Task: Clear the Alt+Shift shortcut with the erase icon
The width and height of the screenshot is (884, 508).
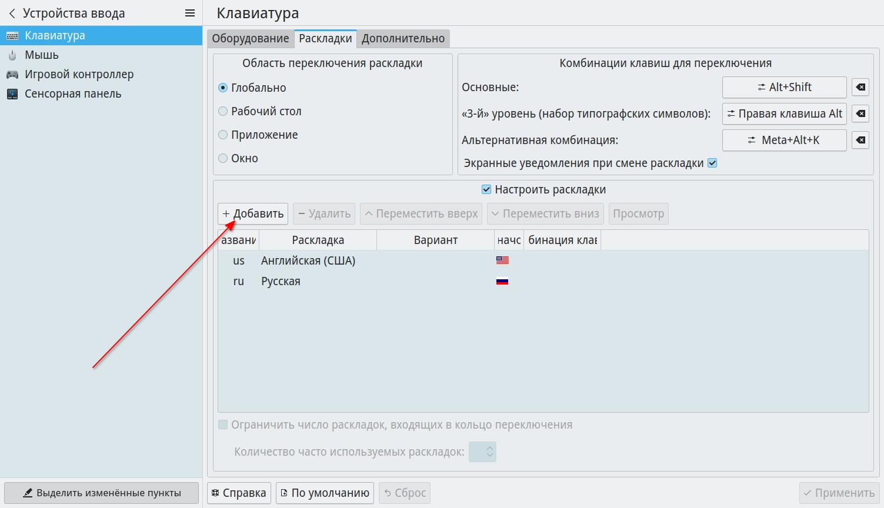Action: [x=860, y=88]
